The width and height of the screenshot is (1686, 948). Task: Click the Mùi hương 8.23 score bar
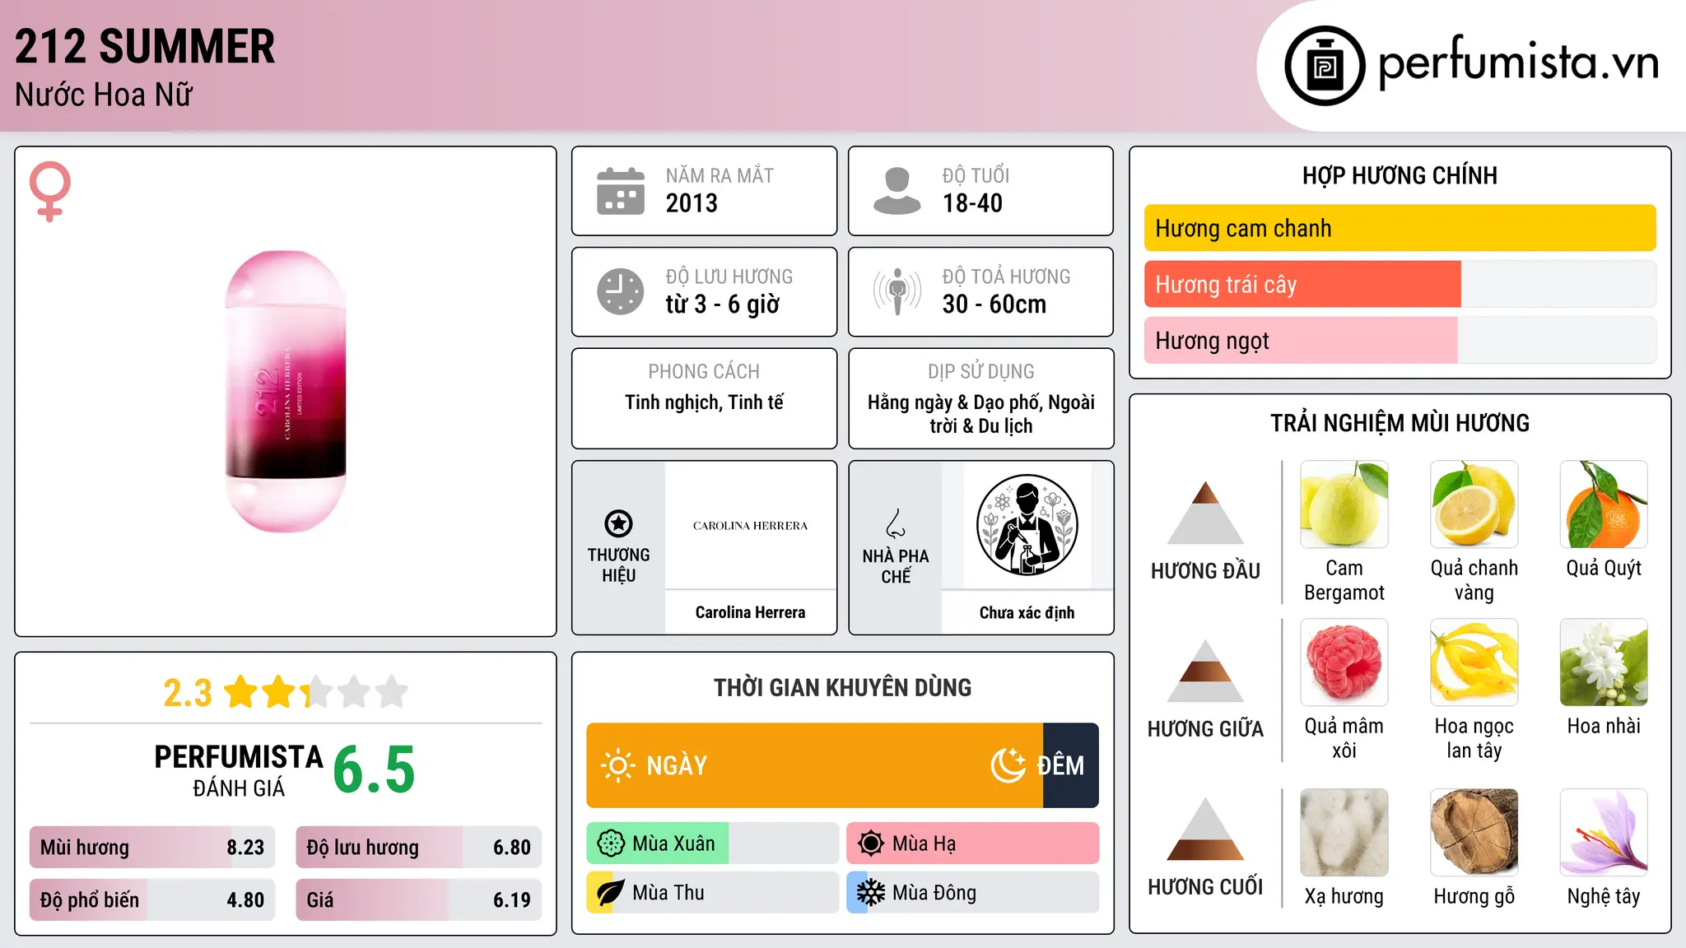pyautogui.click(x=152, y=848)
